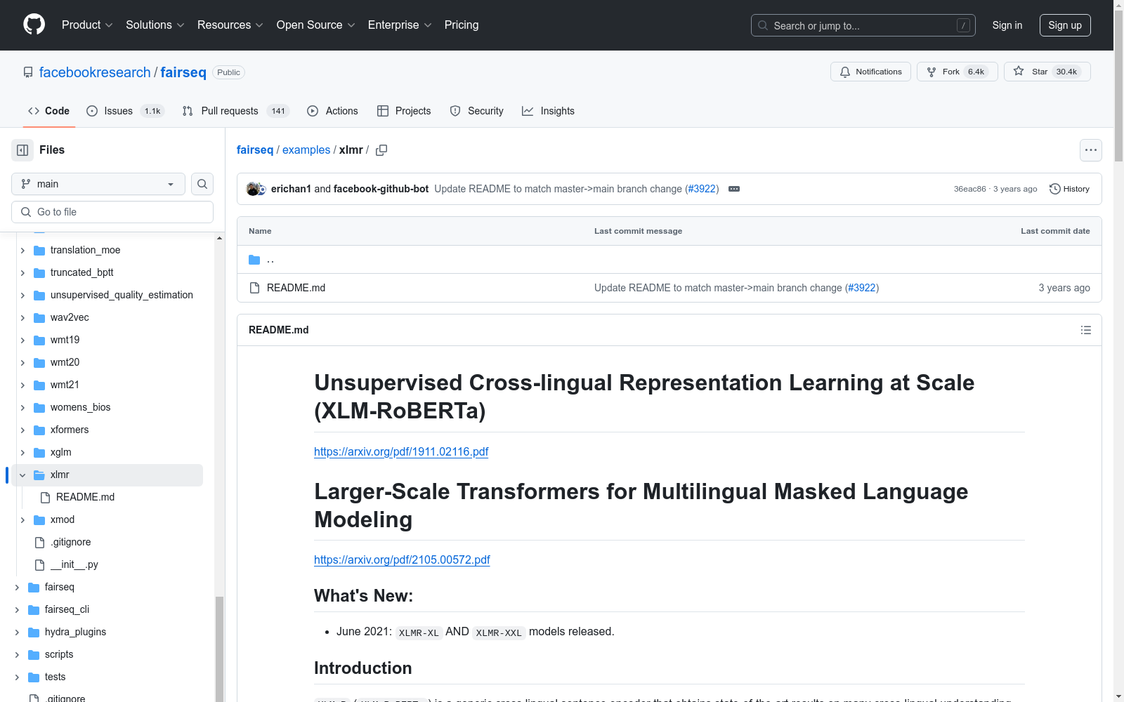Expand the xmod folder chevron
The width and height of the screenshot is (1124, 702).
(22, 519)
